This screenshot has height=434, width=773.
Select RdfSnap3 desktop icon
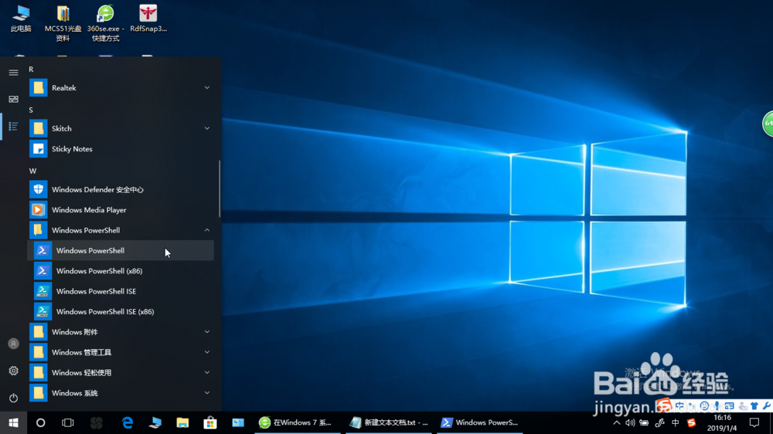coord(148,19)
